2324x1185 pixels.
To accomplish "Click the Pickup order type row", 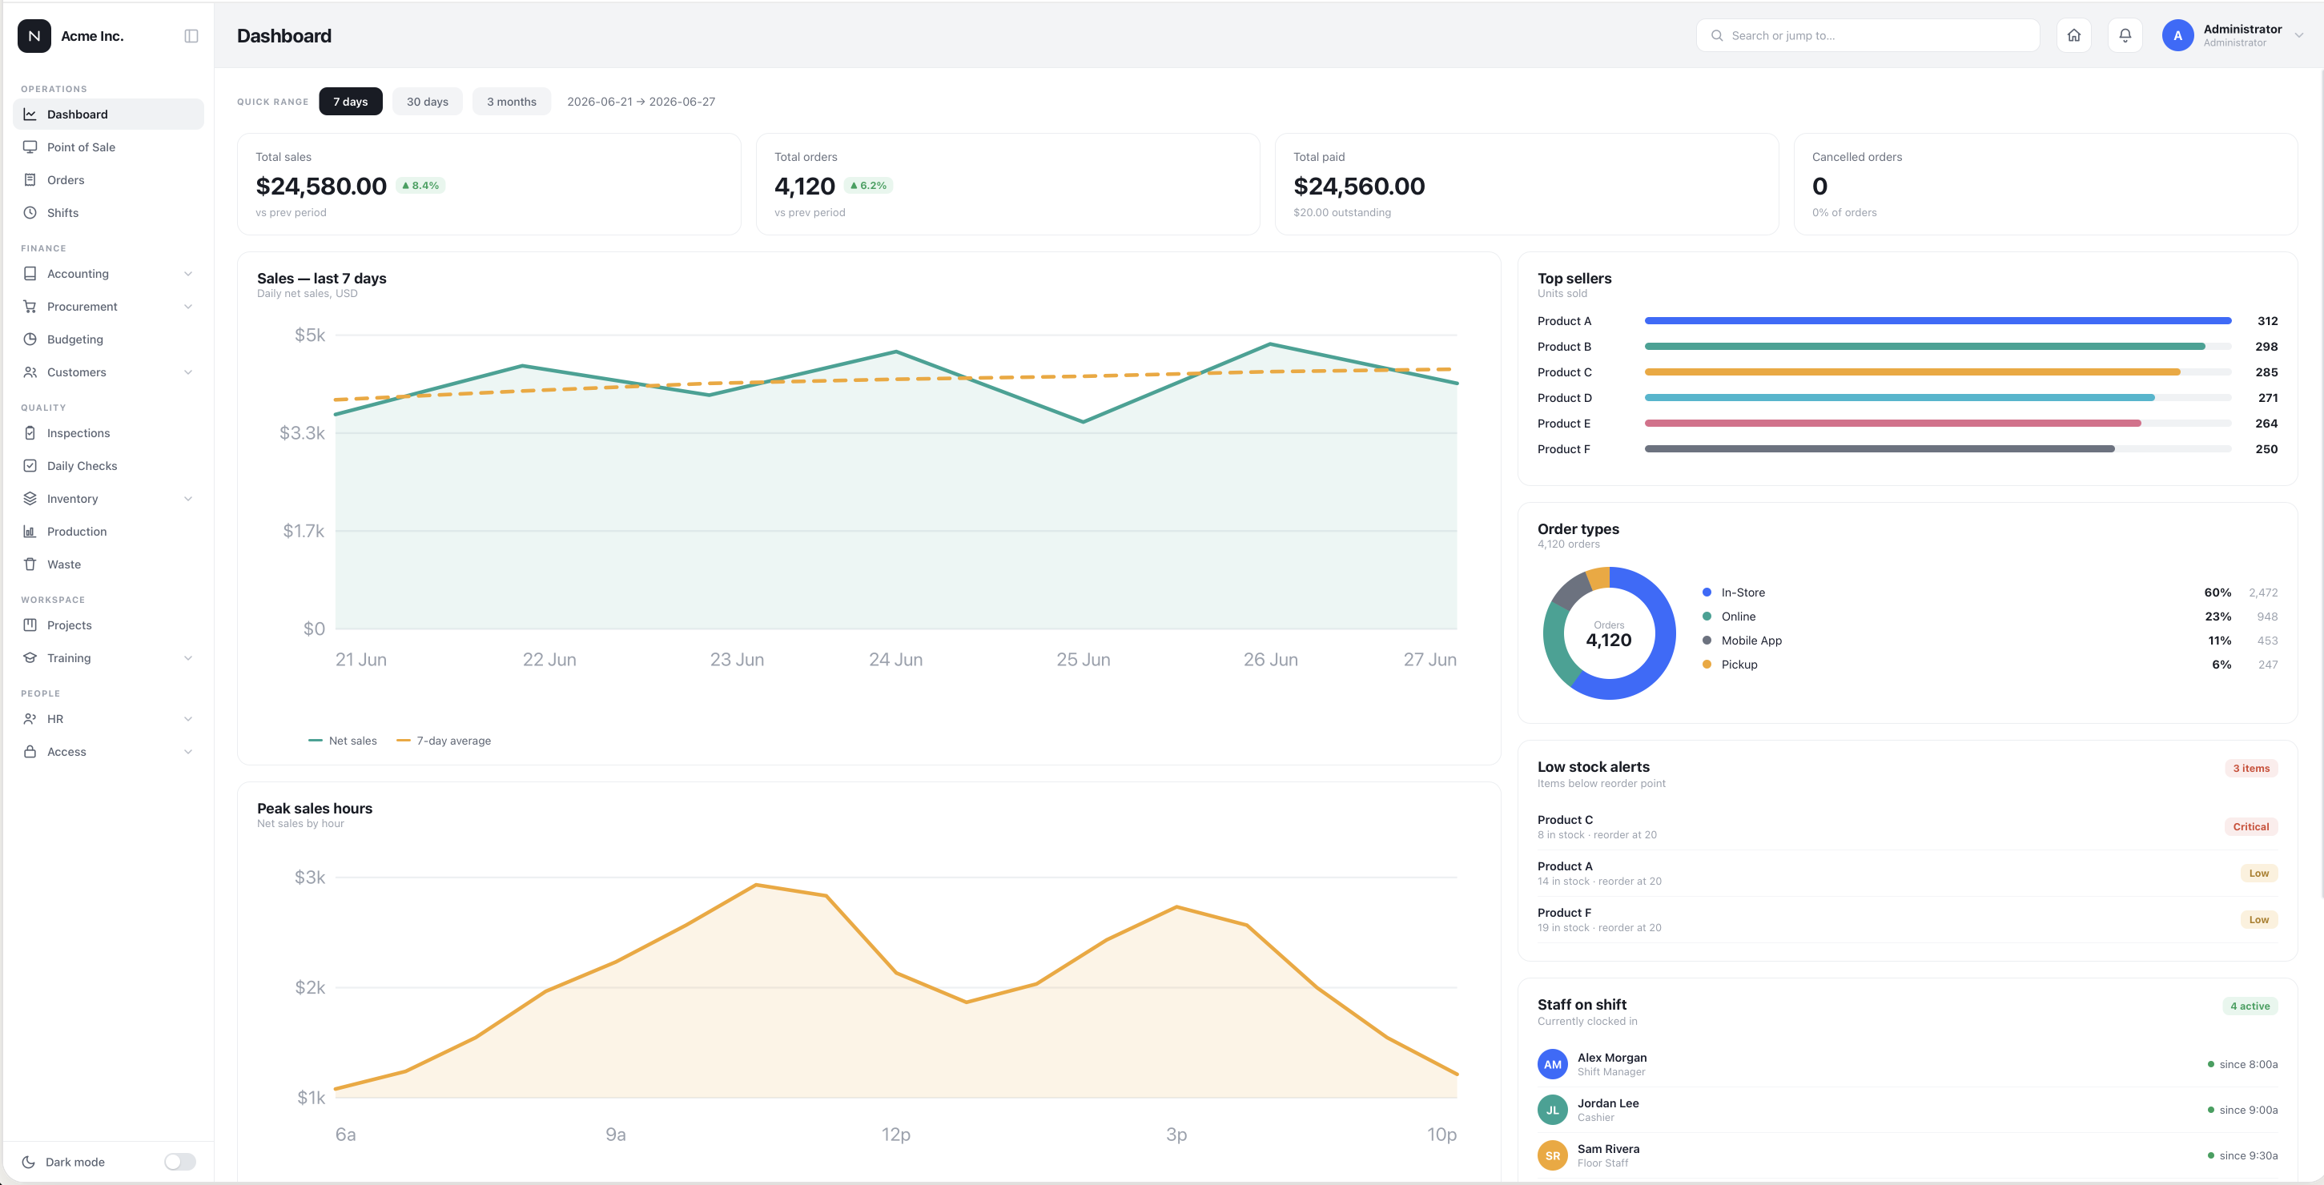I will coord(1989,665).
